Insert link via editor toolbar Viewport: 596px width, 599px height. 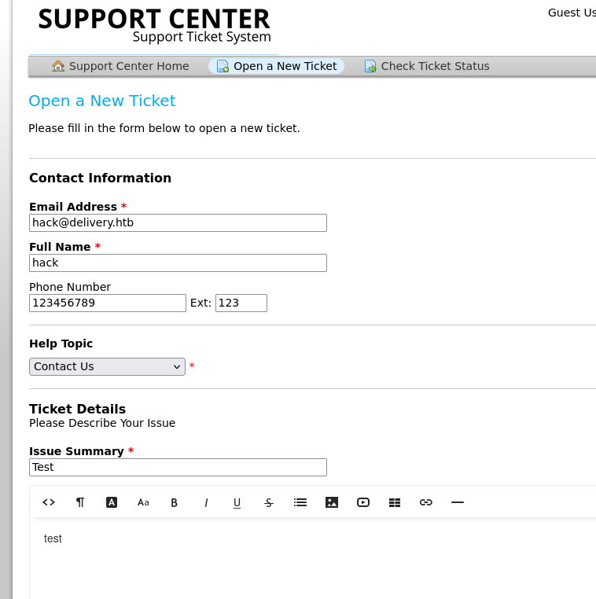(426, 502)
